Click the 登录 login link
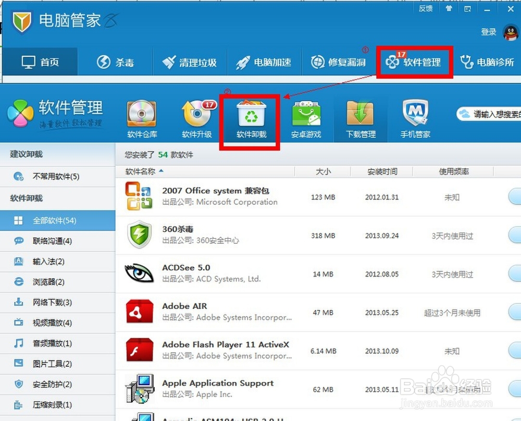The height and width of the screenshot is (421, 521). click(x=489, y=32)
